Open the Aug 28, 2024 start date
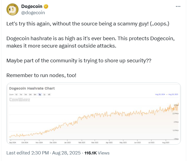This screenshot has width=187, height=161. pos(161,95)
